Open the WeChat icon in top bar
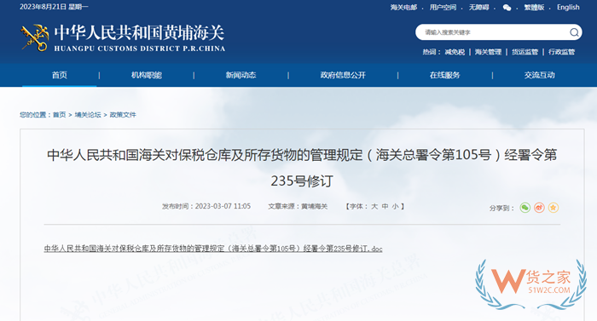This screenshot has height=321, width=597. click(x=507, y=8)
